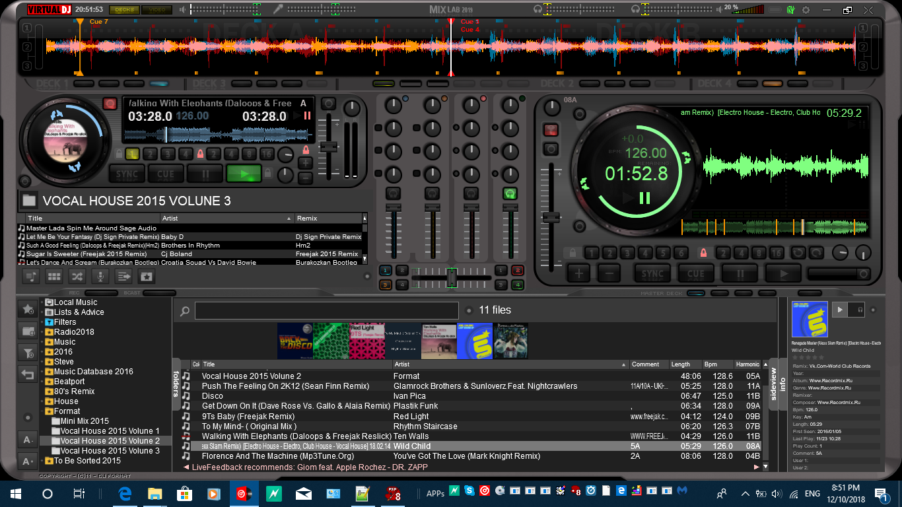Click the back arrow icon in browser sidebar
The height and width of the screenshot is (507, 902).
(x=27, y=375)
